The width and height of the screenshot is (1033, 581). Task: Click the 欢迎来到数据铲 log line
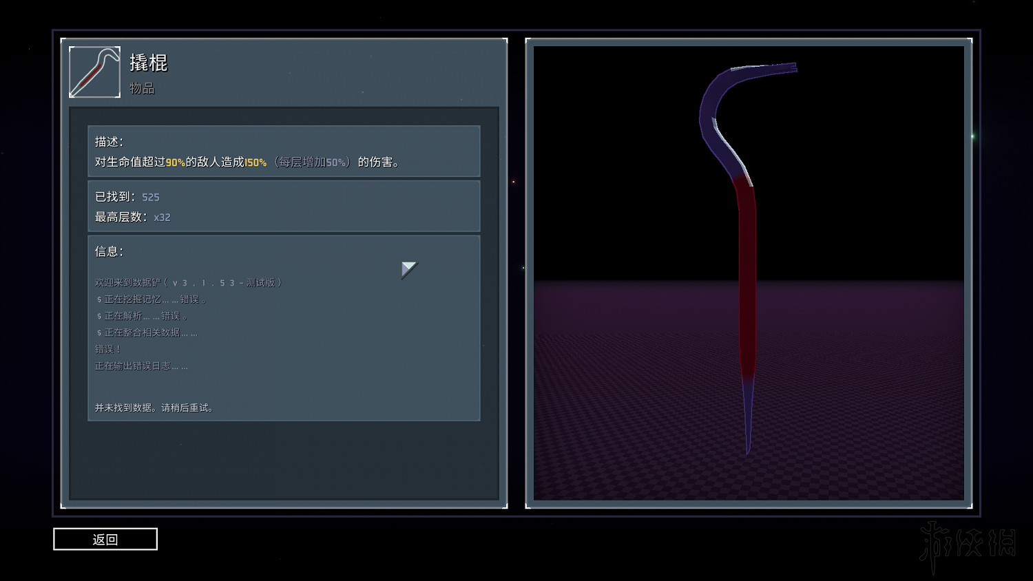(188, 282)
